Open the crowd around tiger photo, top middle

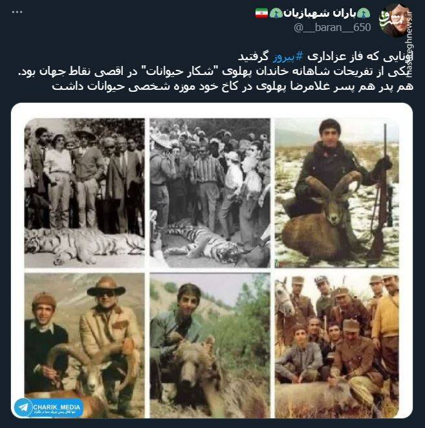pos(210,193)
